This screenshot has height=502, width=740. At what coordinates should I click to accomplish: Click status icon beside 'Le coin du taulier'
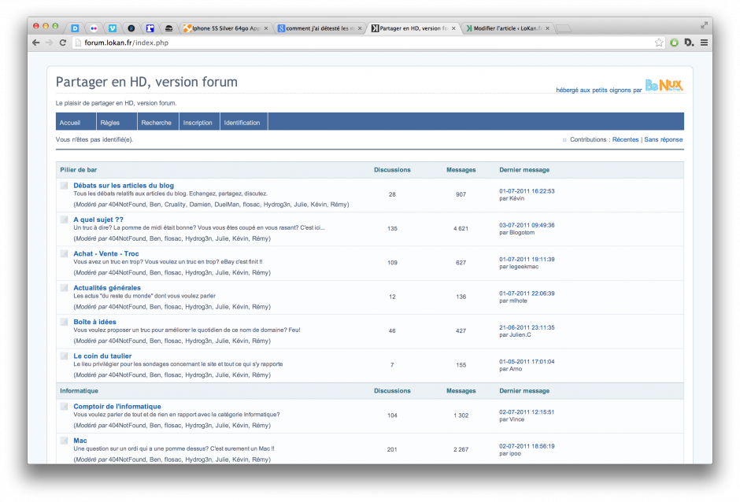coord(65,356)
